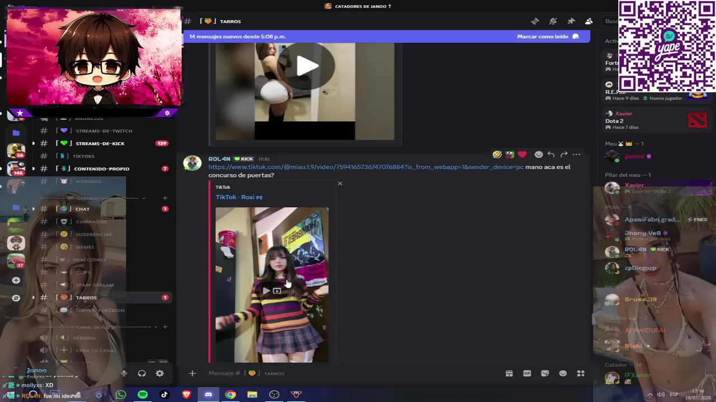
Task: Toggle the member list icon
Action: tap(588, 21)
